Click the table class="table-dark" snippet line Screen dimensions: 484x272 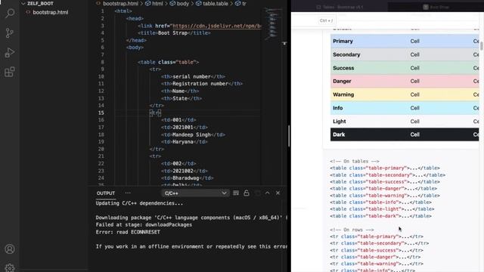point(380,216)
